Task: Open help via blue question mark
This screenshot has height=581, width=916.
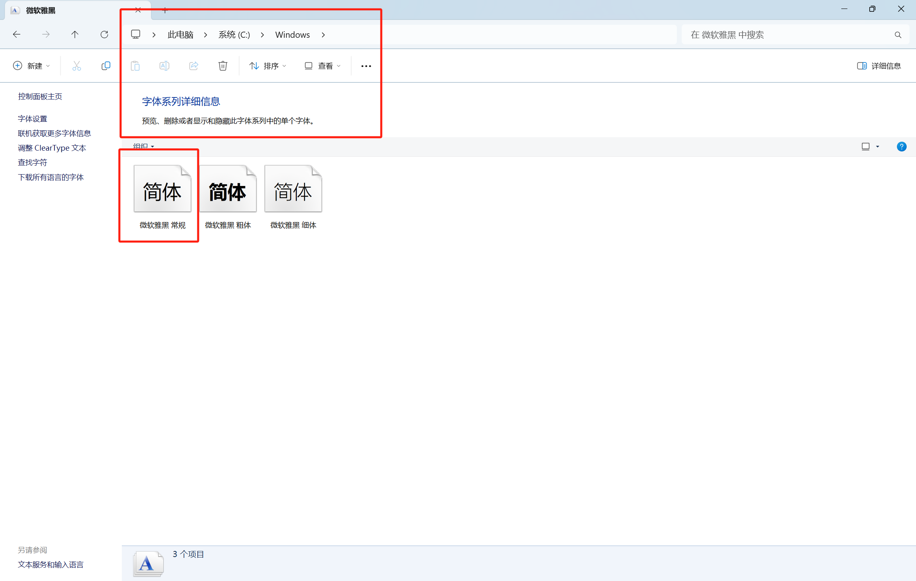Action: coord(901,147)
